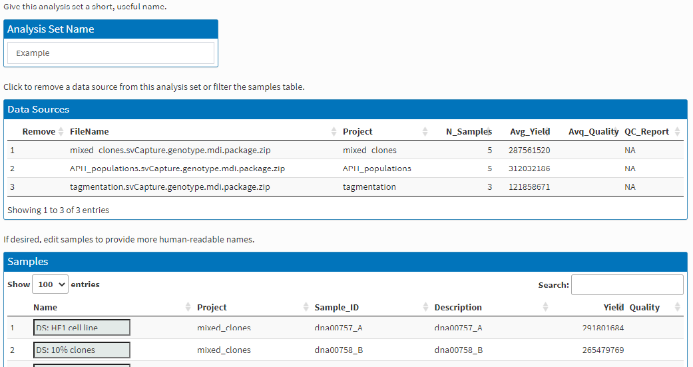Sort Samples table by Project arrows
The width and height of the screenshot is (693, 367).
[306, 307]
